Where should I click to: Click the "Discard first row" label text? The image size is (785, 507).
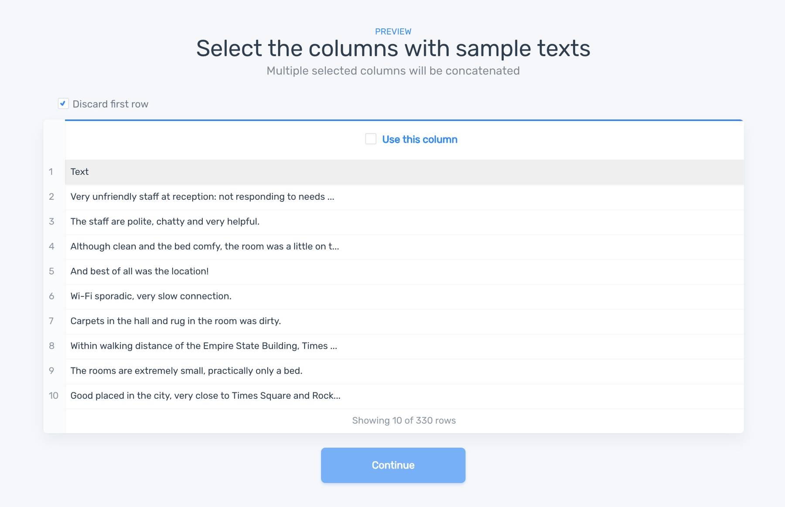[110, 104]
